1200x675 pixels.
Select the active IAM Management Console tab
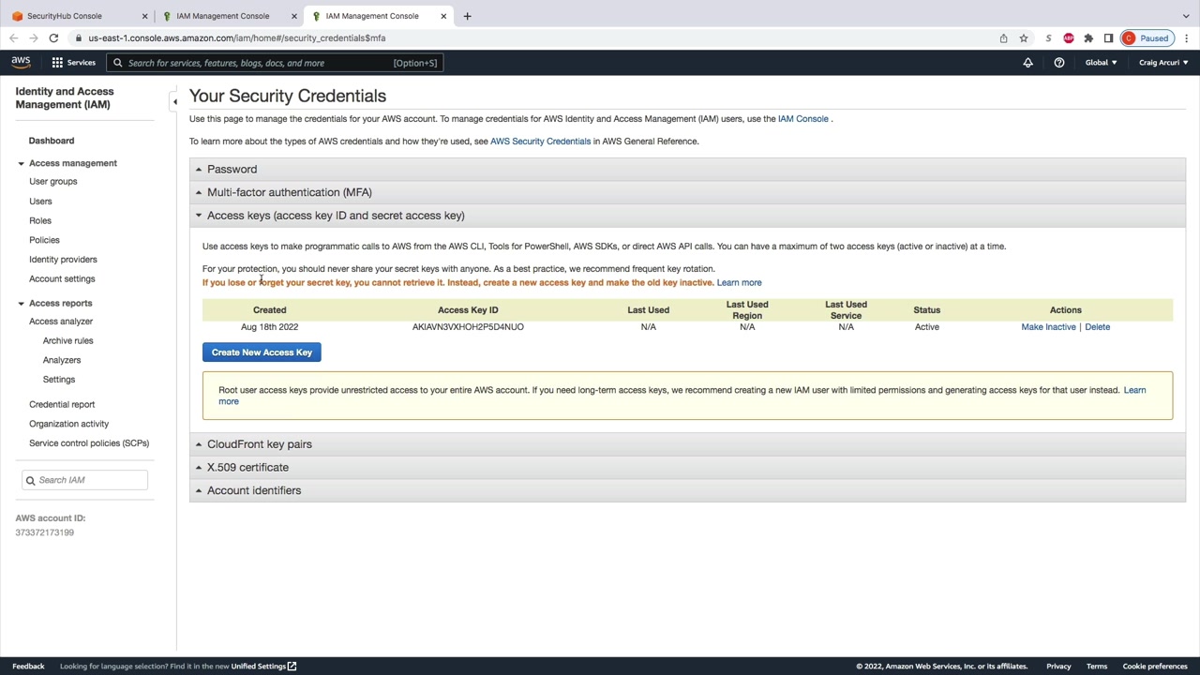[378, 16]
